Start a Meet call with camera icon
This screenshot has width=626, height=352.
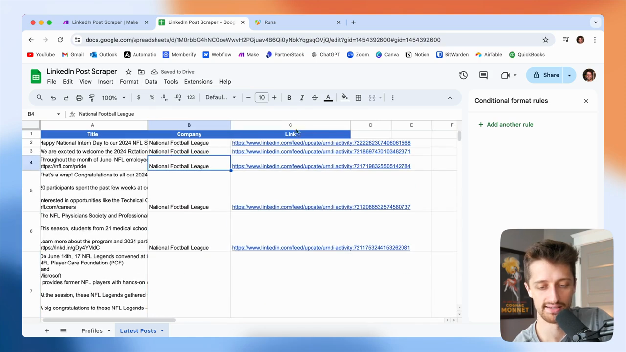point(505,75)
